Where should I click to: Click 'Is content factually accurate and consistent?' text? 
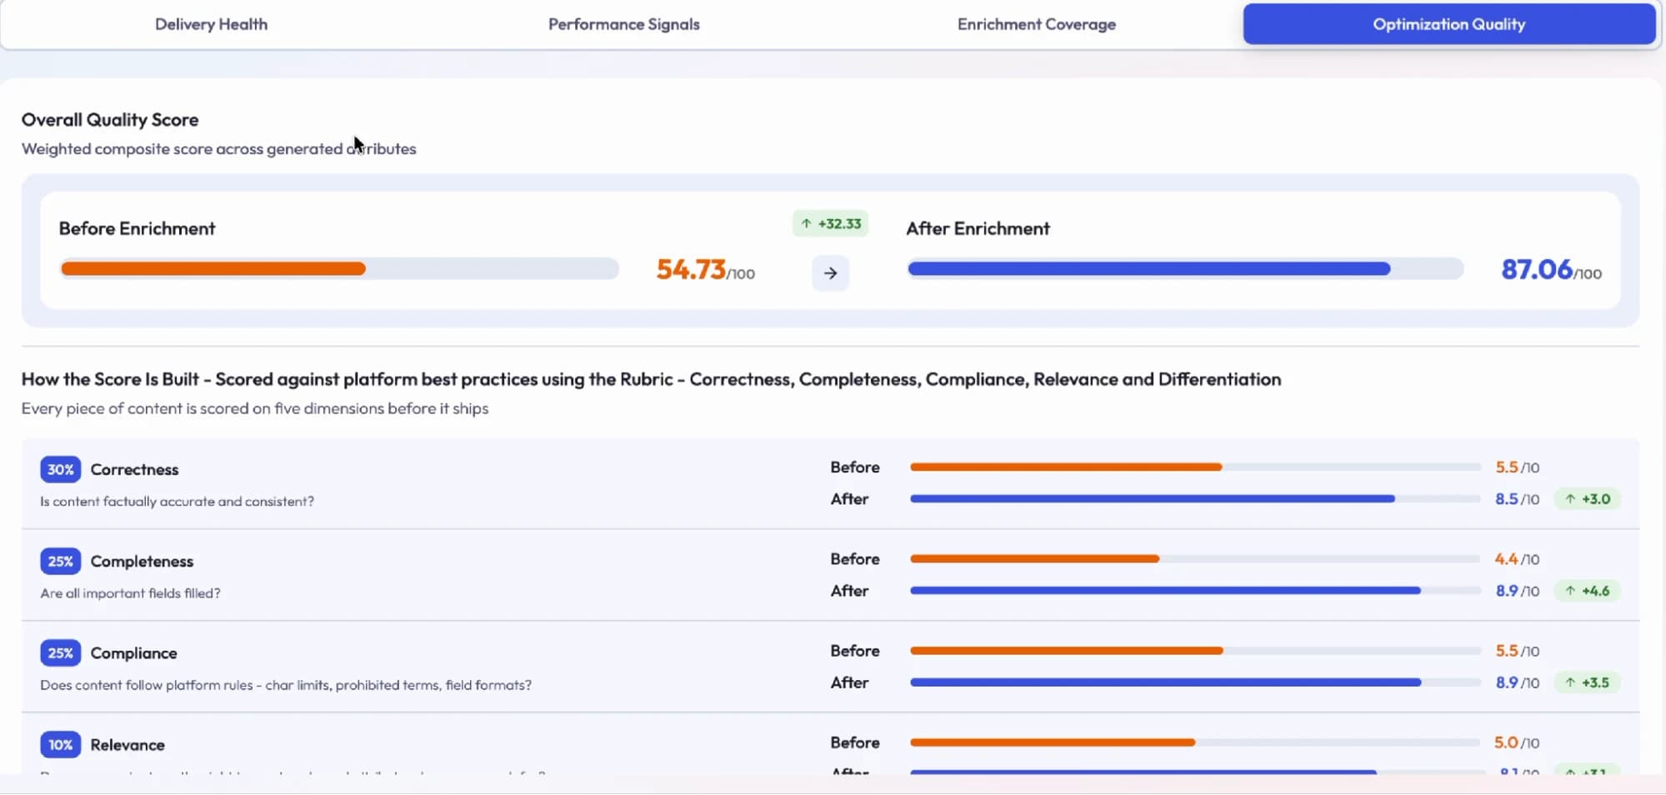click(177, 502)
